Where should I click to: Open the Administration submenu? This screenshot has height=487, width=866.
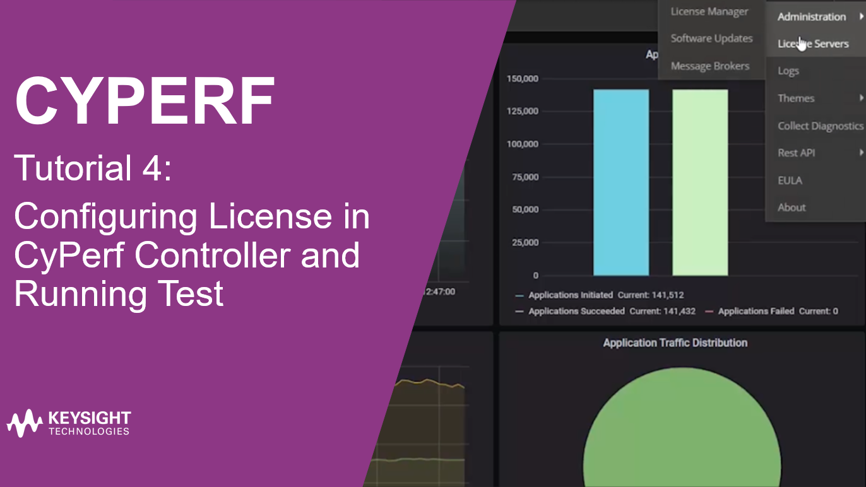click(x=816, y=17)
